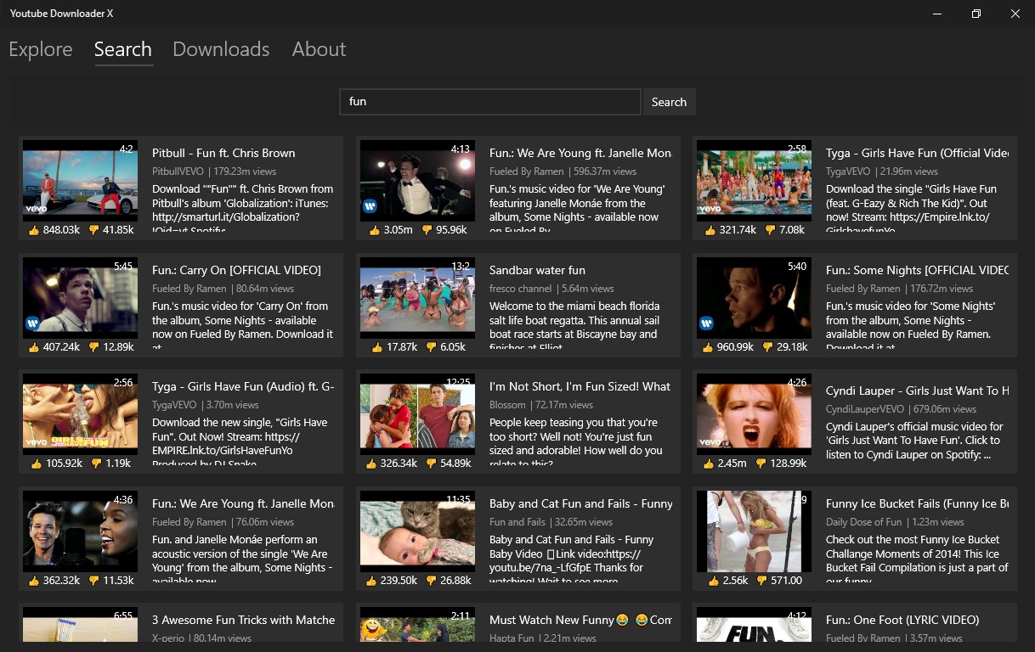Image resolution: width=1035 pixels, height=652 pixels.
Task: Click channel name 'Blossom'
Action: (507, 405)
